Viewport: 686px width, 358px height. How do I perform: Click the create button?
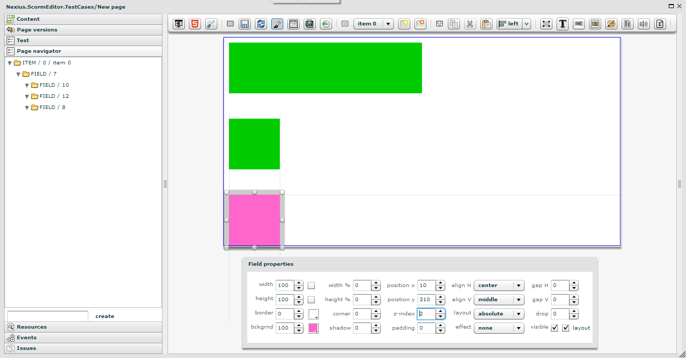coord(105,316)
